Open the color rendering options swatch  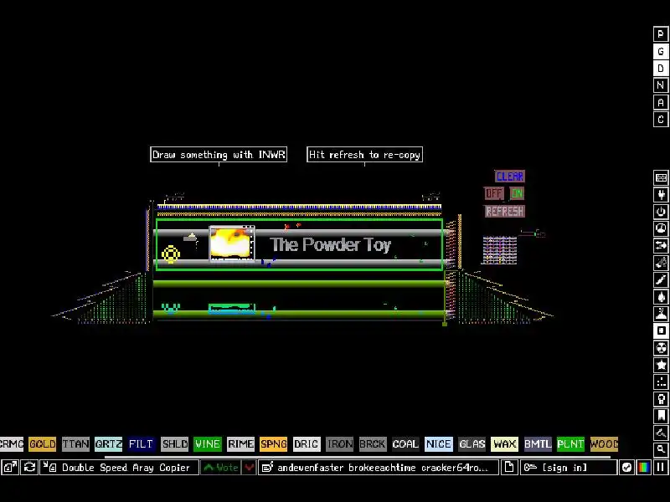(x=644, y=468)
